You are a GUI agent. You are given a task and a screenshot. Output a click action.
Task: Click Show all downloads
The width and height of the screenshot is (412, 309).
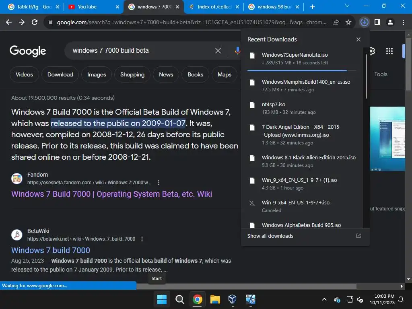coord(270,236)
